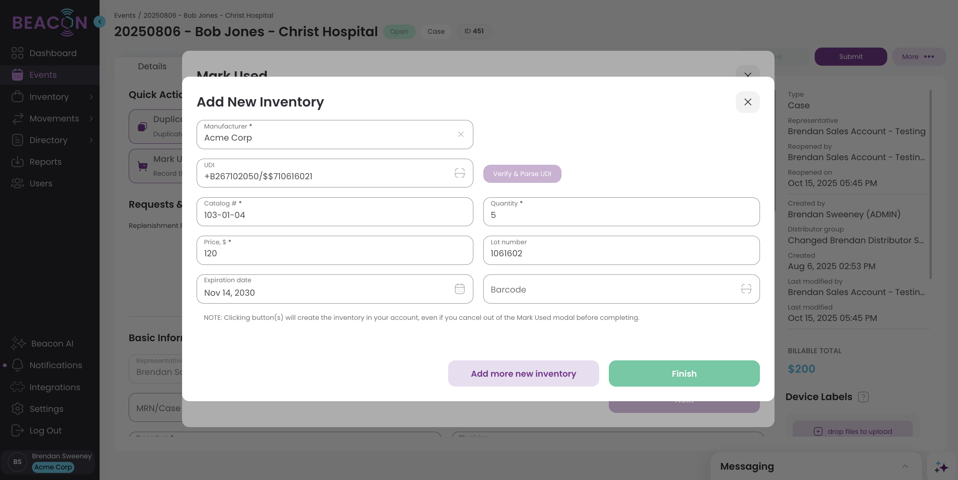Click the Lot number input field
This screenshot has height=480, width=958.
click(621, 253)
